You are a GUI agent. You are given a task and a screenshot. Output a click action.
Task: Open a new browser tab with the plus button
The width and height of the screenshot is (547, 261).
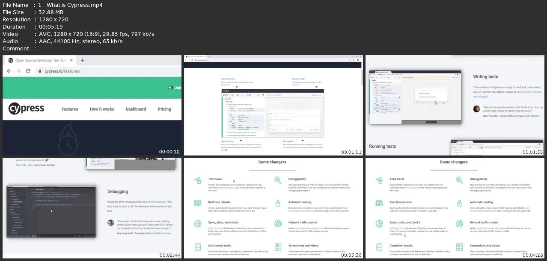click(83, 60)
